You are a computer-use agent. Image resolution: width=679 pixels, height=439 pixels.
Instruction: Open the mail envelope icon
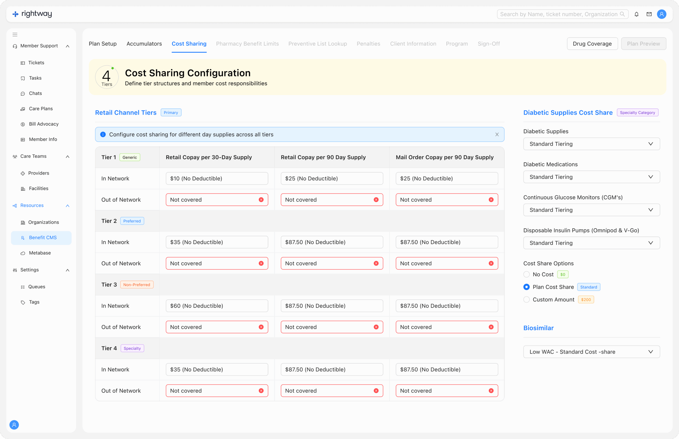(649, 14)
